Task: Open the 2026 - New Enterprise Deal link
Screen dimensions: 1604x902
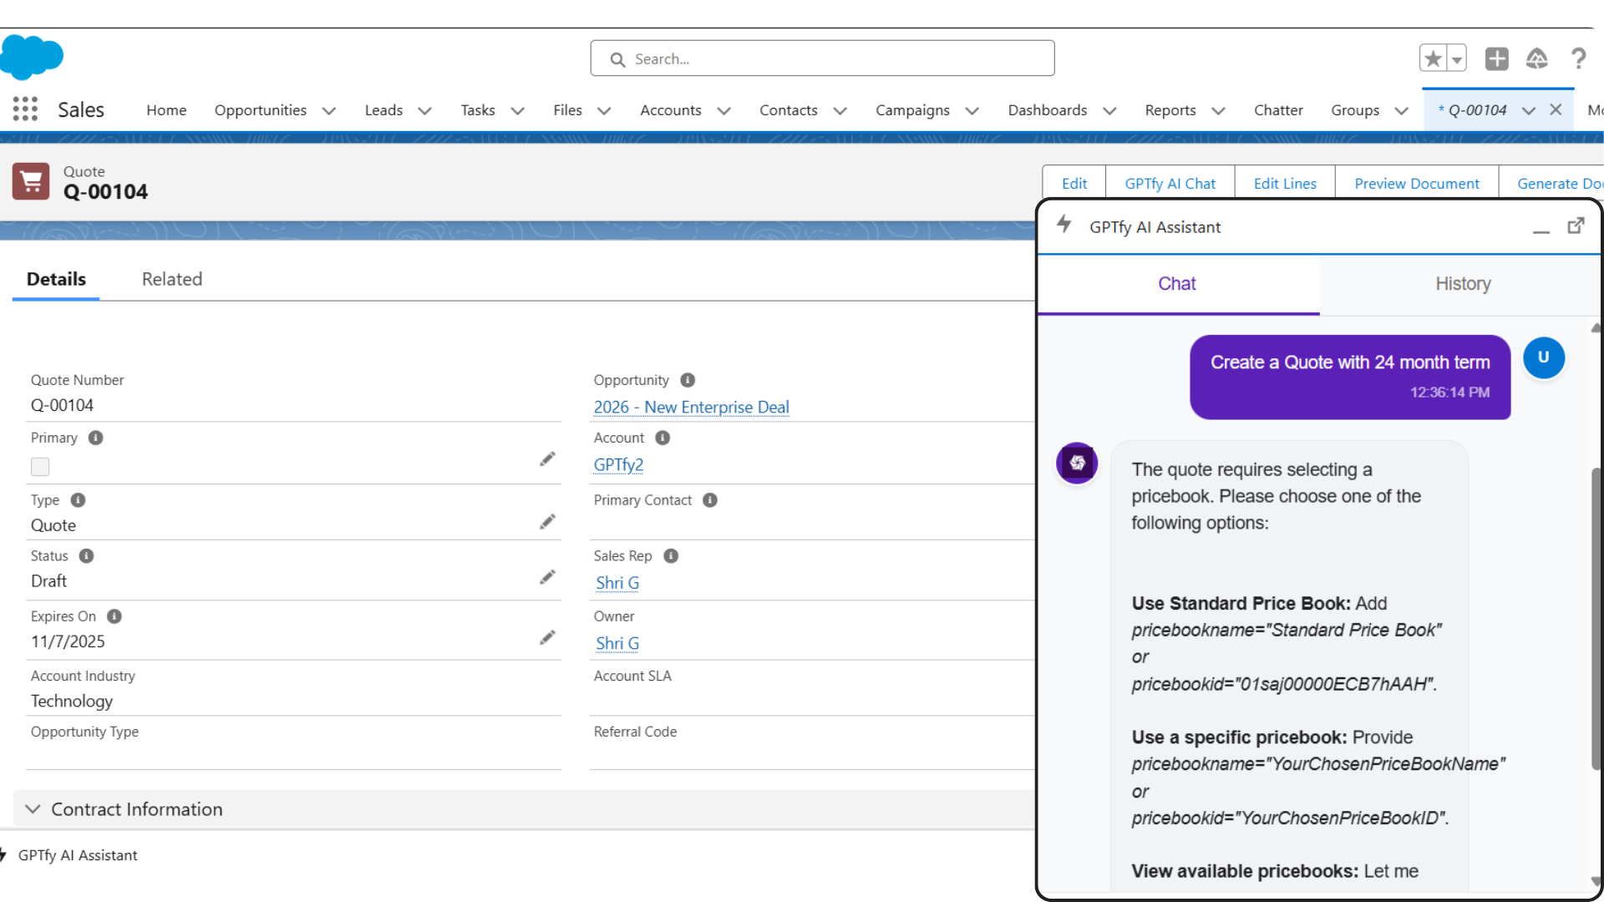Action: [x=691, y=408]
